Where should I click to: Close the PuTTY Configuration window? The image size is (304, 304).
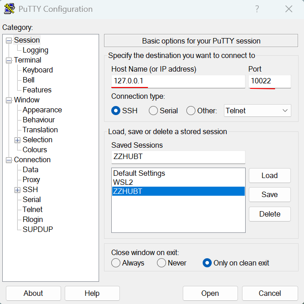(289, 9)
